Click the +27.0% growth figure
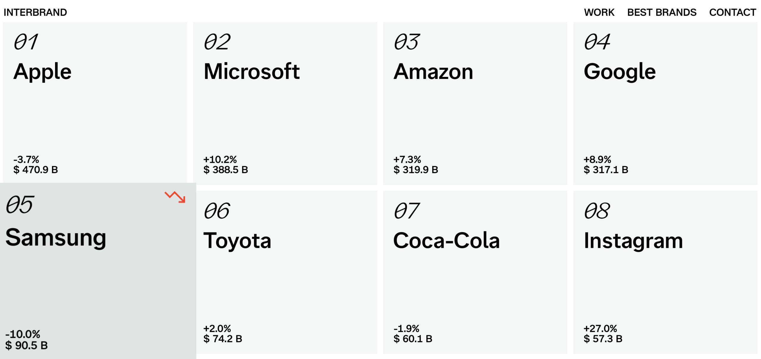 tap(600, 328)
